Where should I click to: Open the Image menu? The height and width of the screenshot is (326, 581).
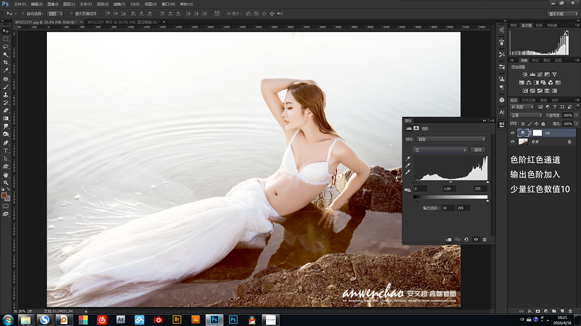(x=53, y=4)
